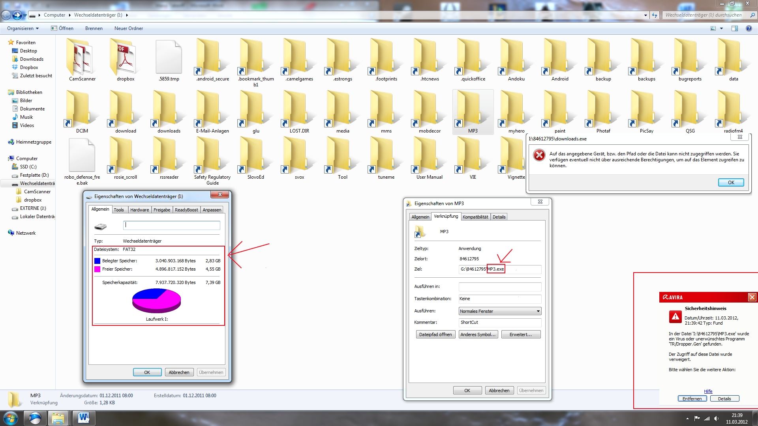This screenshot has width=758, height=426.
Task: Open Microsoft Word from the taskbar
Action: 83,418
